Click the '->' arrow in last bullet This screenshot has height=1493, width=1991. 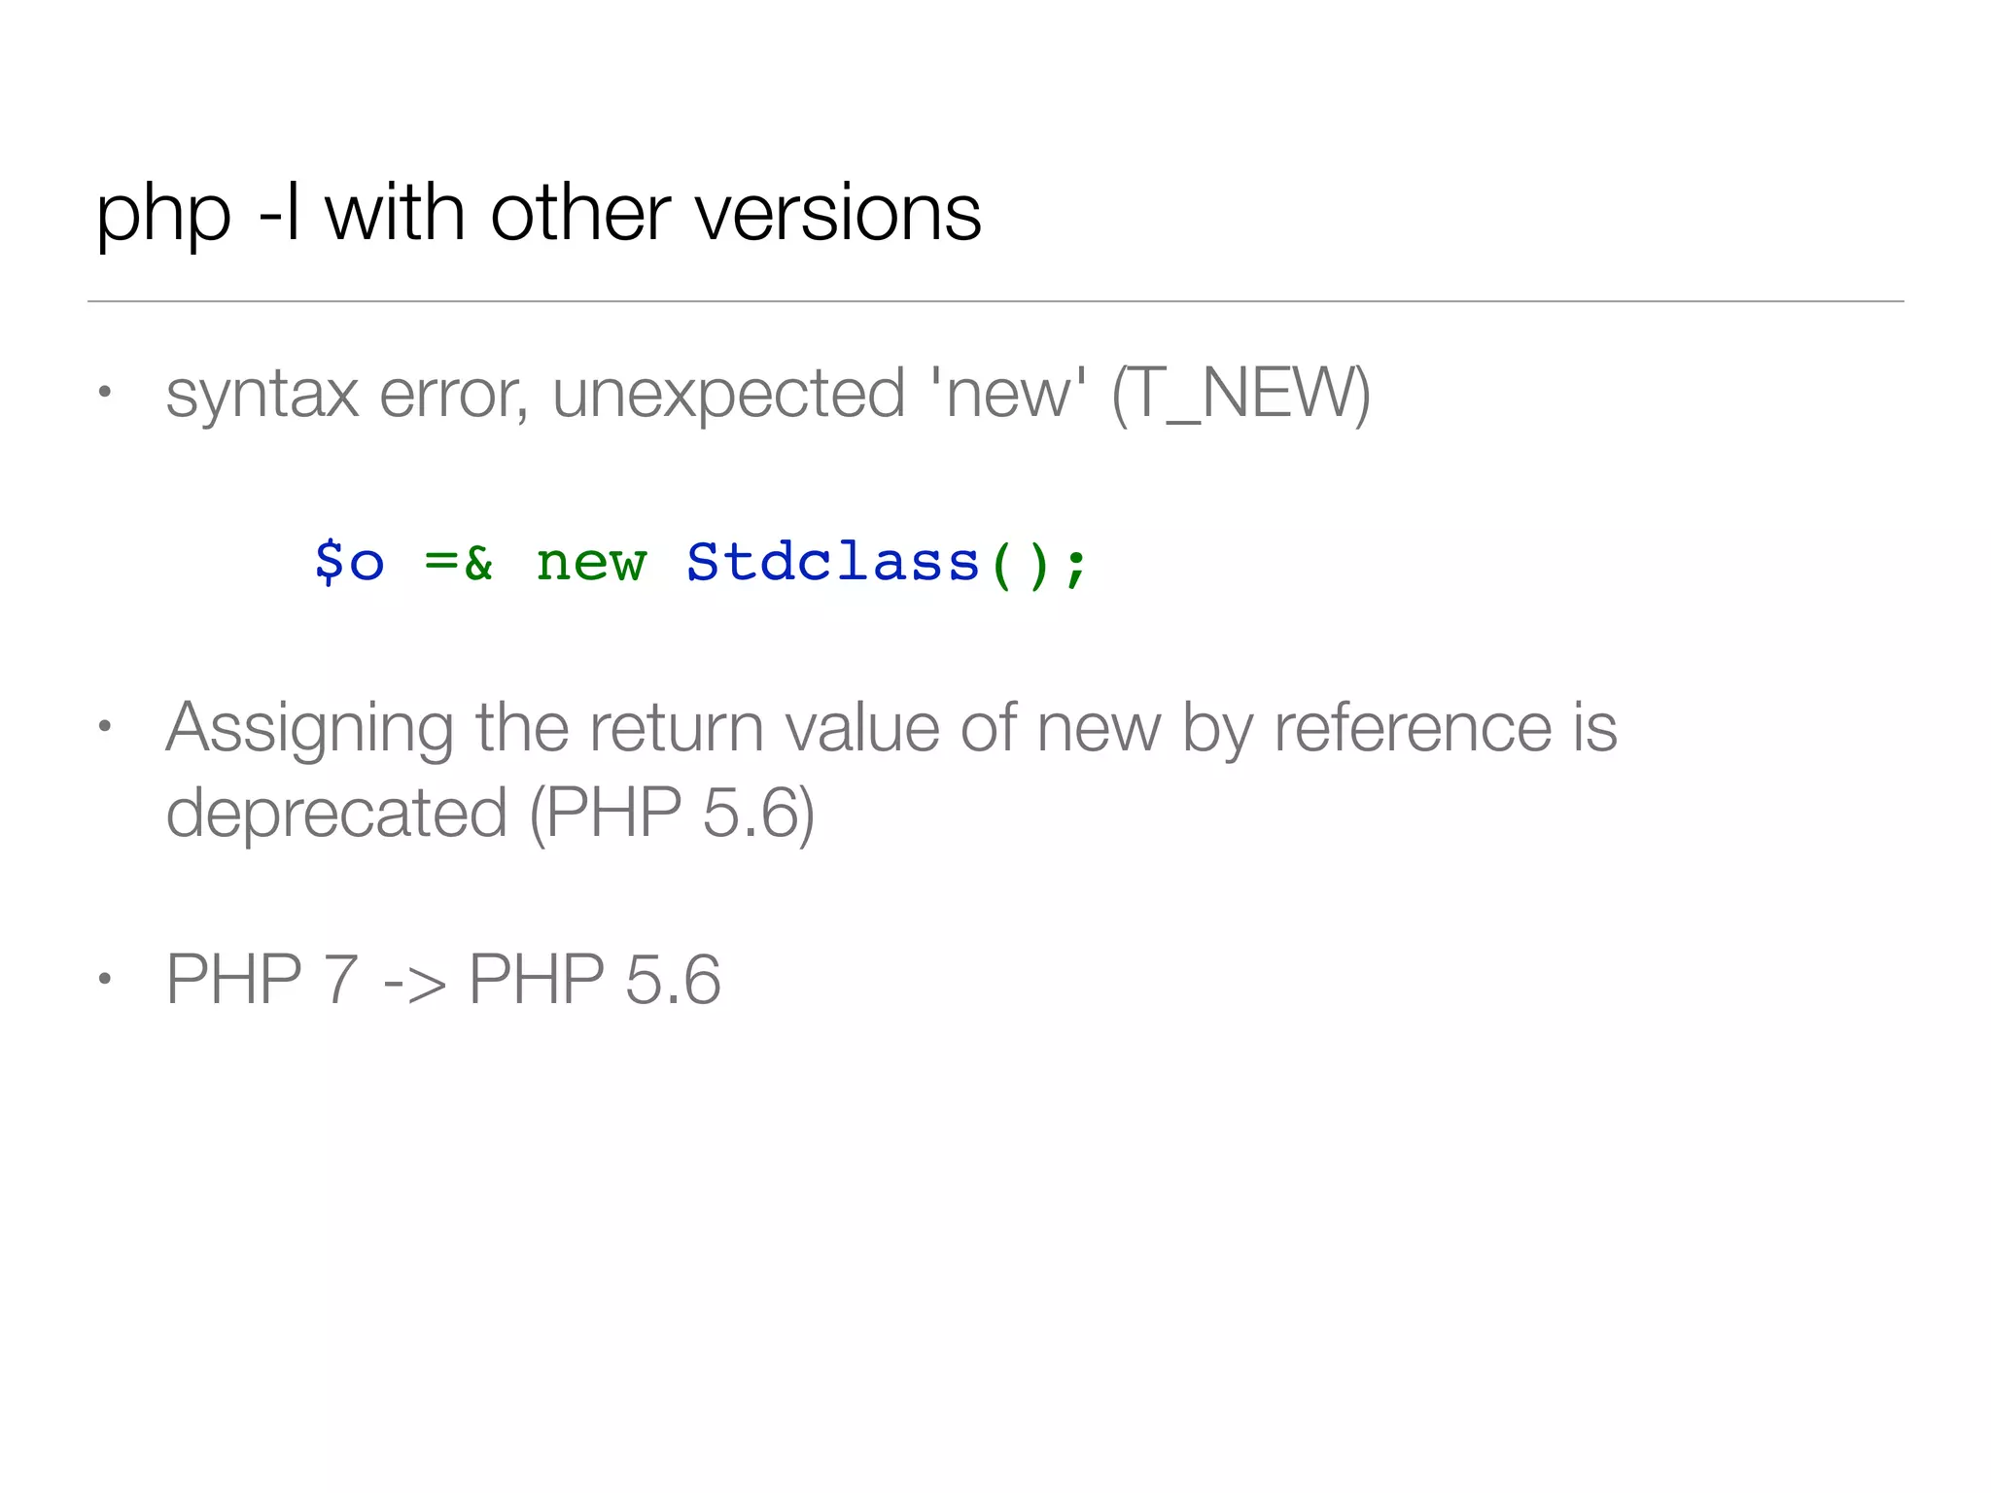[415, 981]
